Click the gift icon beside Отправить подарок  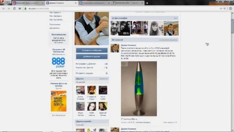(x=106, y=73)
